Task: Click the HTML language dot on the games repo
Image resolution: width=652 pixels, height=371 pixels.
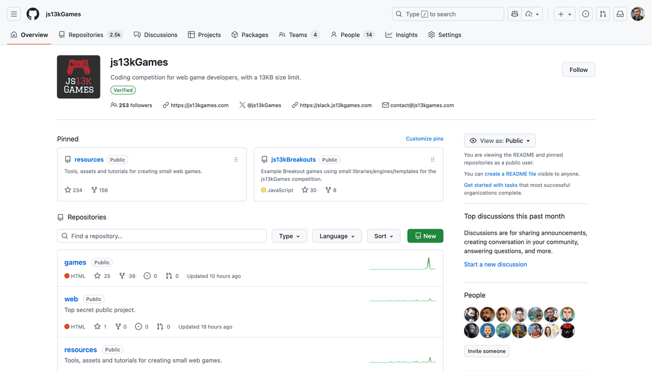Action: click(67, 276)
